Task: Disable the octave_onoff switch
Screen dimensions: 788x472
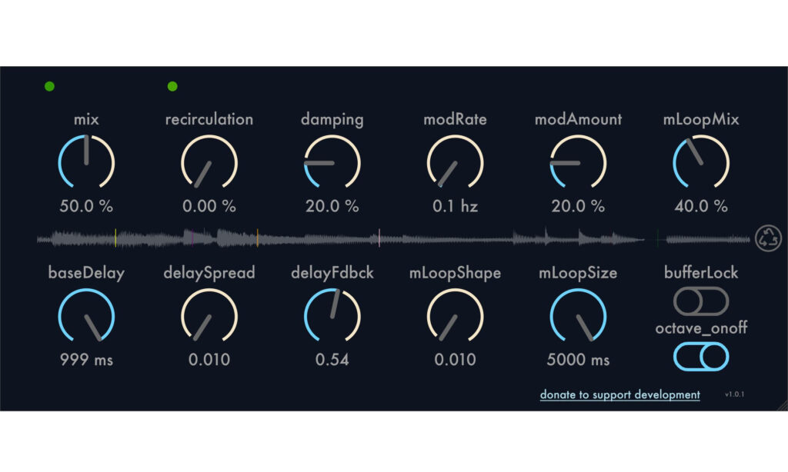Action: [701, 356]
